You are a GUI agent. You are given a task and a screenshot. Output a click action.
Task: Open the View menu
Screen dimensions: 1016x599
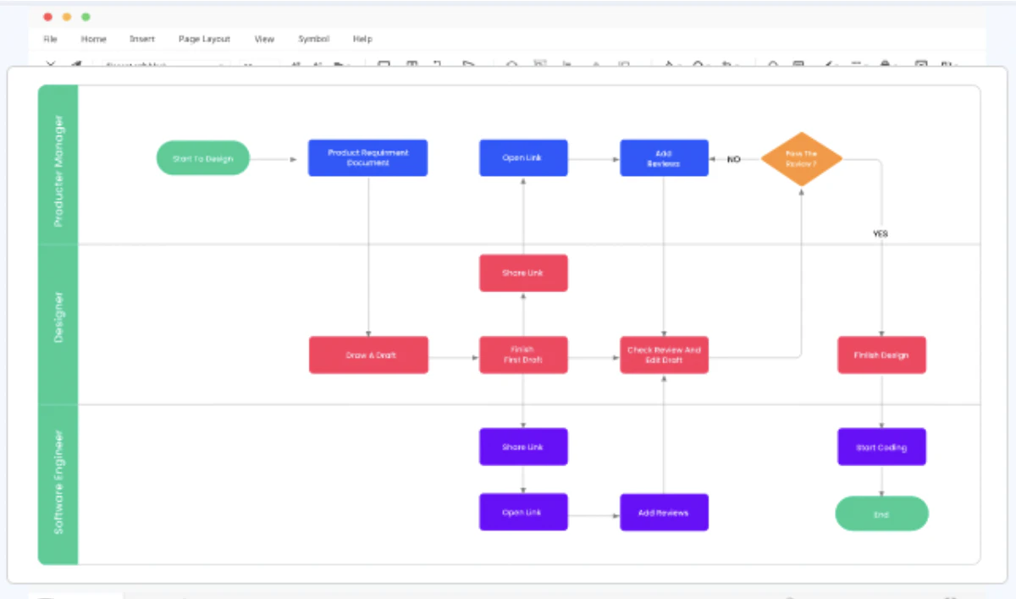pyautogui.click(x=264, y=39)
